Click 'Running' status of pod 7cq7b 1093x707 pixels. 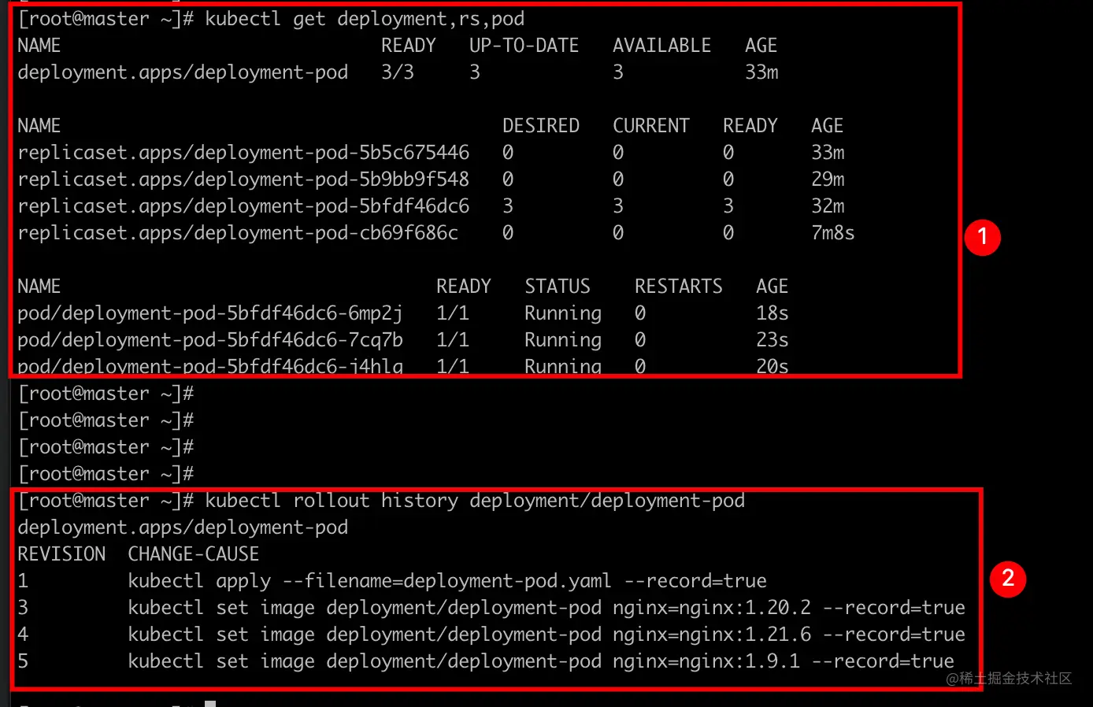pyautogui.click(x=563, y=340)
